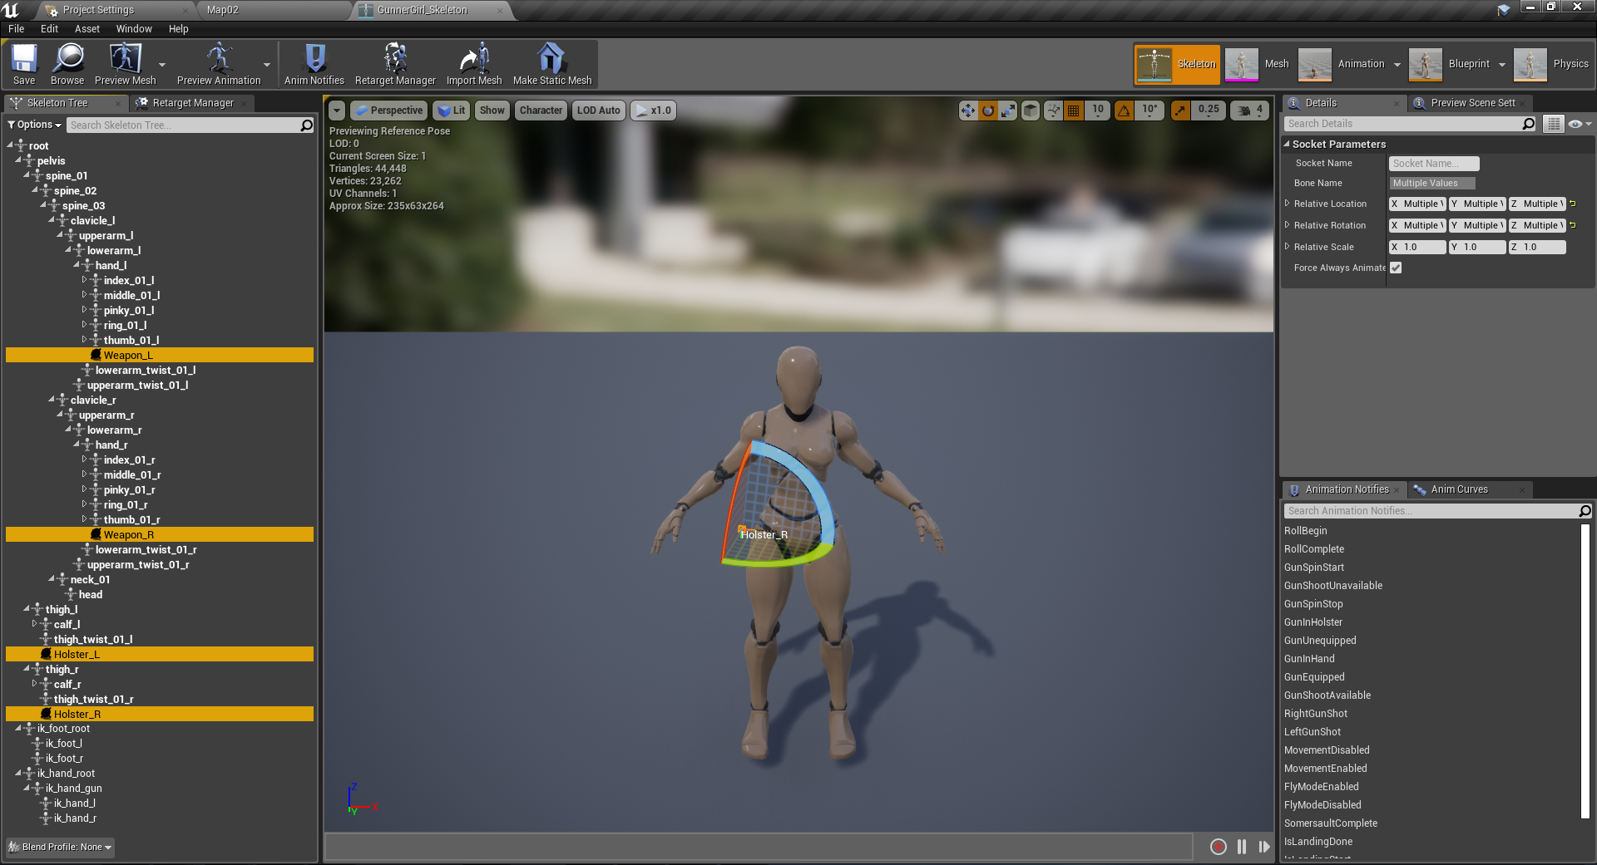Collapse Socket Parameters section
The height and width of the screenshot is (865, 1597).
click(x=1287, y=144)
